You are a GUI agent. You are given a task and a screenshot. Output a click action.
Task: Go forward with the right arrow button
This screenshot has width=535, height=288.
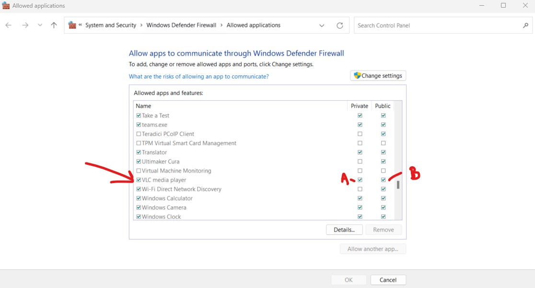coord(25,25)
